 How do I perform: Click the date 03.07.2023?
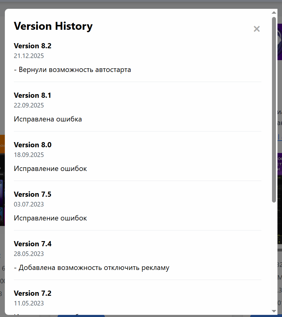tap(29, 204)
